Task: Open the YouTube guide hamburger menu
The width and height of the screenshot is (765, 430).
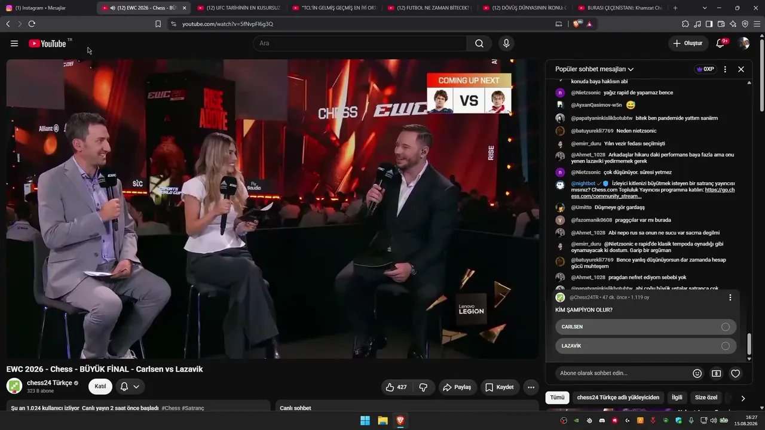Action: point(14,44)
